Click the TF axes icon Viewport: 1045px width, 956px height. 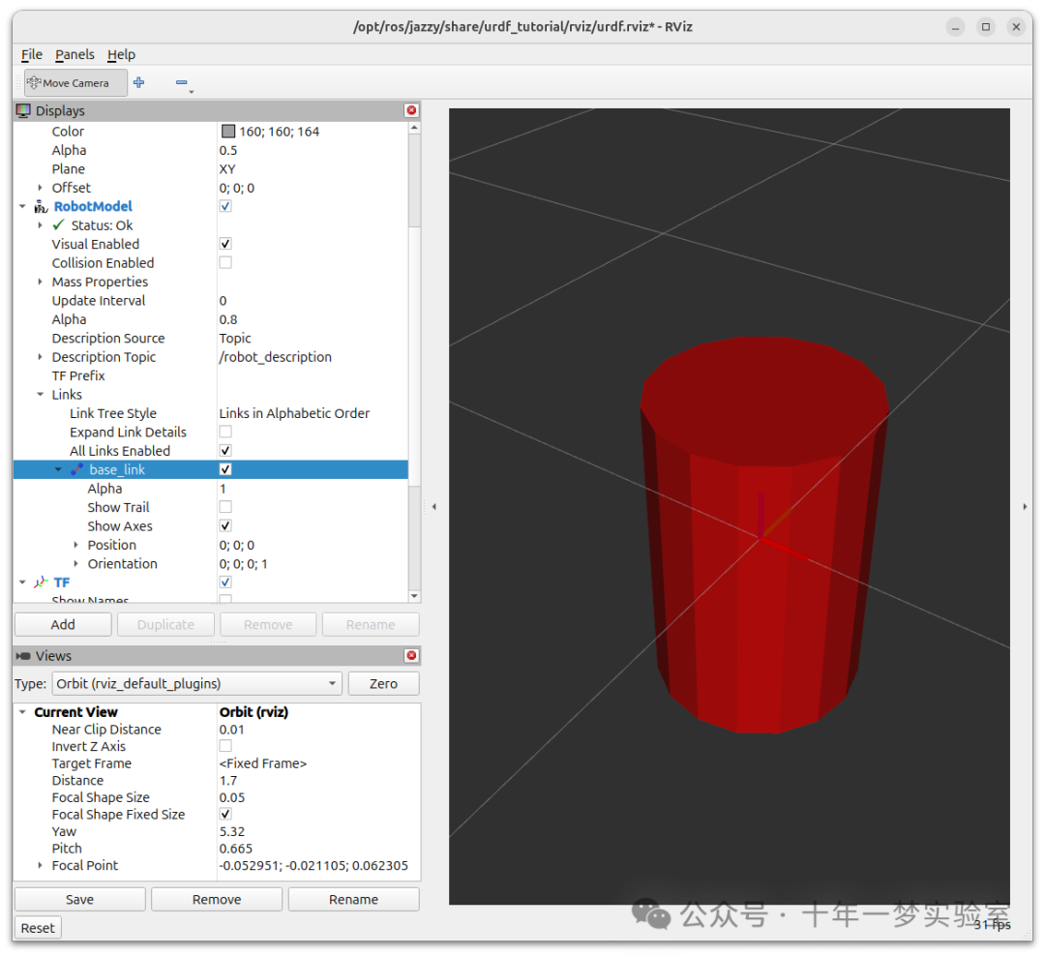[41, 582]
